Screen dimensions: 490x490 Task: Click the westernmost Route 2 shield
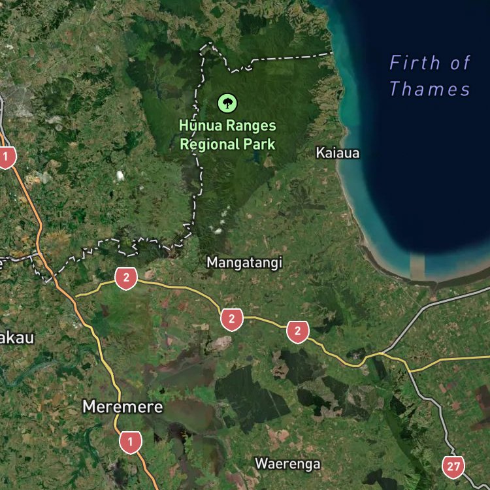tap(126, 278)
